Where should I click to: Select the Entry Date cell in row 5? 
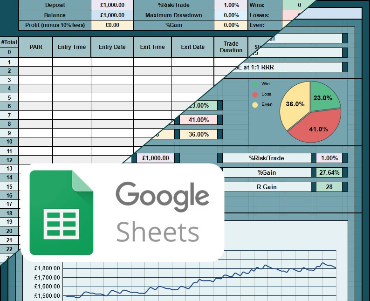[112, 97]
